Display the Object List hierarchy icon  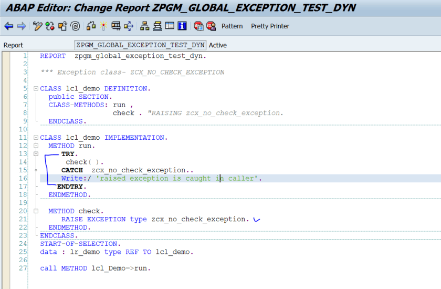click(x=144, y=26)
